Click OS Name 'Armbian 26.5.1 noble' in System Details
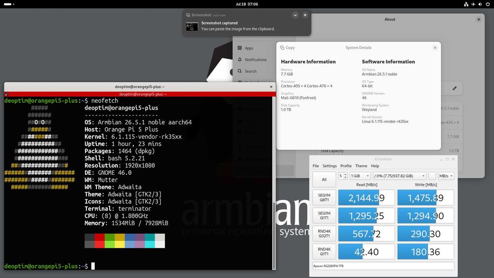The height and width of the screenshot is (278, 494). click(379, 74)
